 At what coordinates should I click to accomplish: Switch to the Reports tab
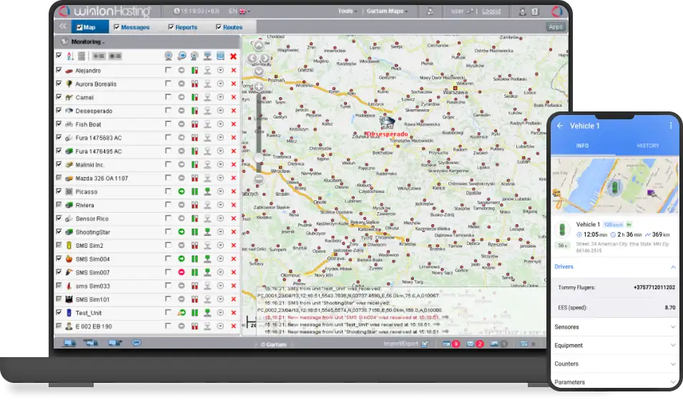coord(183,27)
